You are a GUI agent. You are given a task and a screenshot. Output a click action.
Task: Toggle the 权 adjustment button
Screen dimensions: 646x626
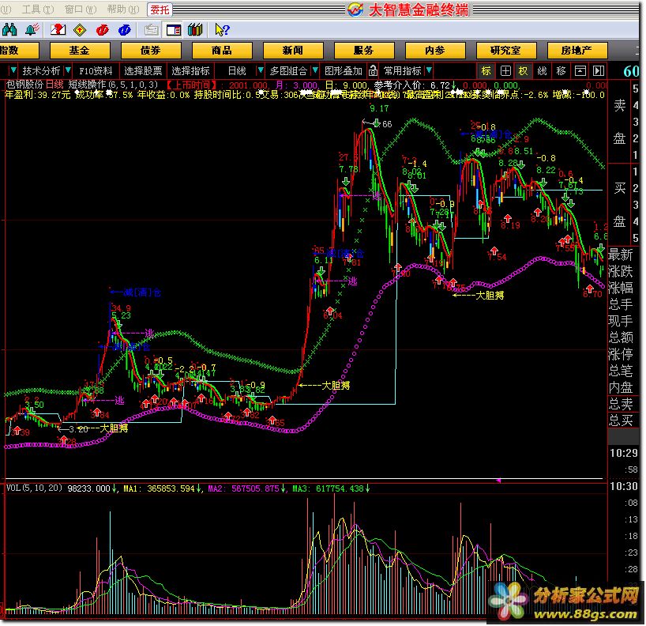(x=524, y=71)
